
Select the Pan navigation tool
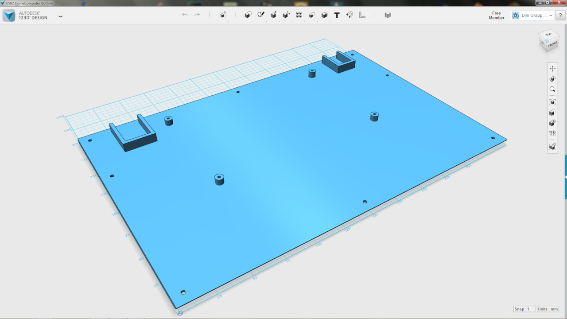(552, 68)
